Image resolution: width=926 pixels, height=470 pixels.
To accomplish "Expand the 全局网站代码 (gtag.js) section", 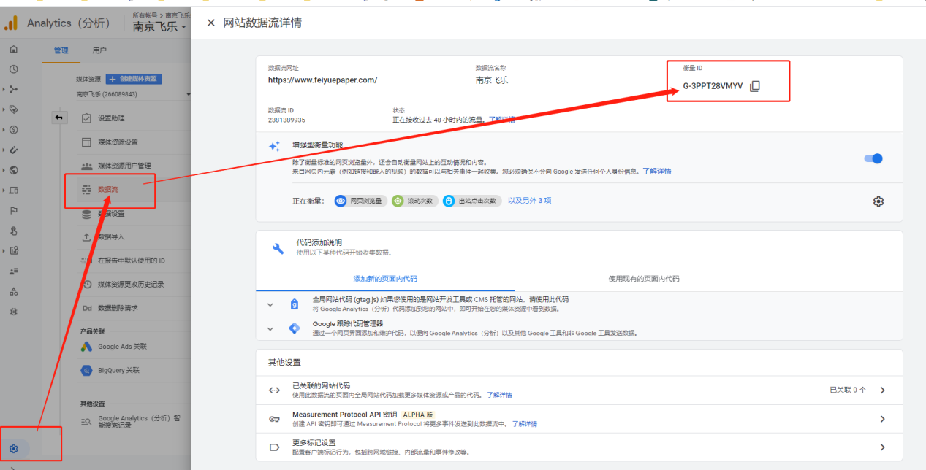I will click(x=270, y=304).
